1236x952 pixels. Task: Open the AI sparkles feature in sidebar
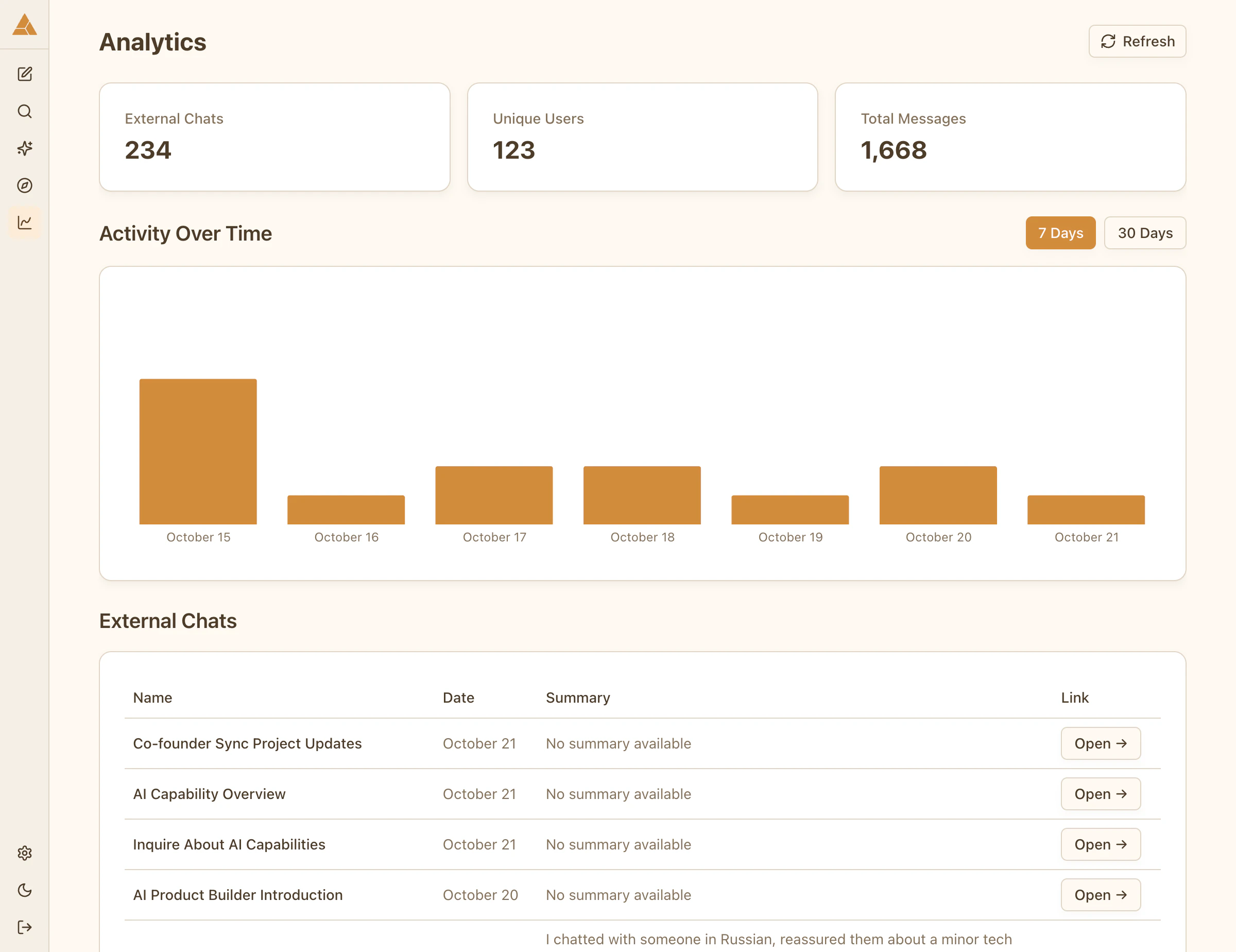[25, 148]
